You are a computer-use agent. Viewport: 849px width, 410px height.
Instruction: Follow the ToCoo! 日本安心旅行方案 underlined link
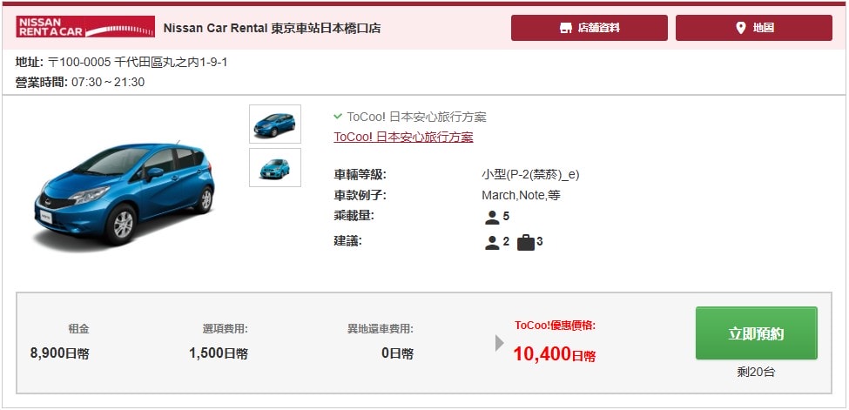tap(403, 137)
